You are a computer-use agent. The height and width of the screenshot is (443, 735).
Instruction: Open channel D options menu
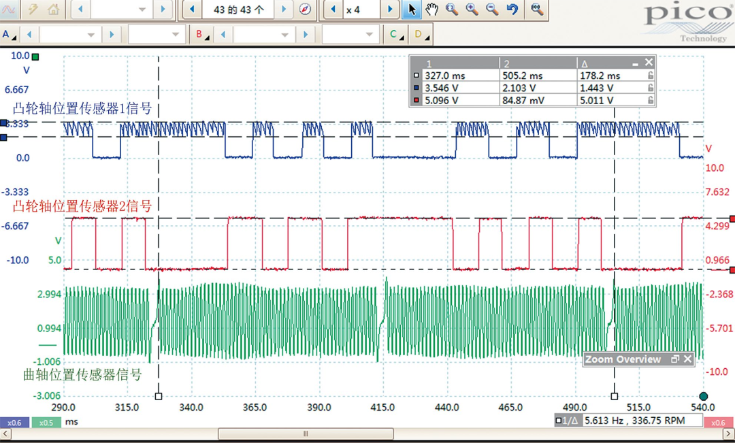421,35
